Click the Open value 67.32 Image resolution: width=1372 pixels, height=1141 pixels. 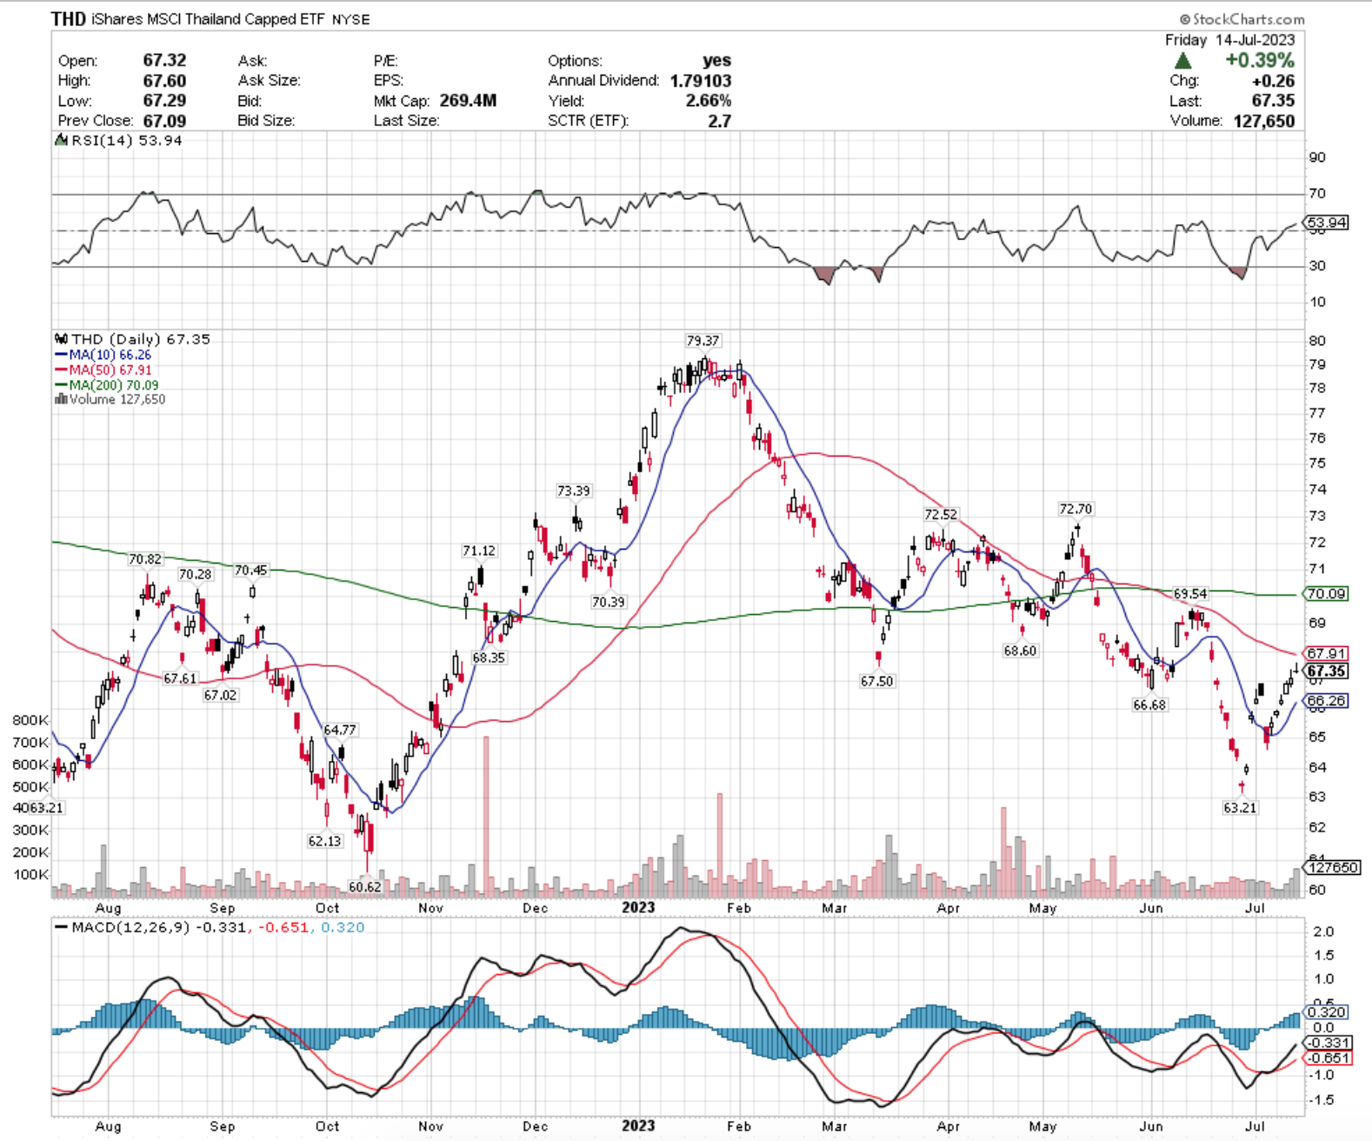tap(164, 61)
